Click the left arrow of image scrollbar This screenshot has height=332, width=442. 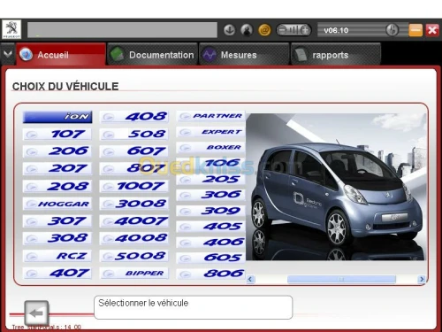(250, 279)
